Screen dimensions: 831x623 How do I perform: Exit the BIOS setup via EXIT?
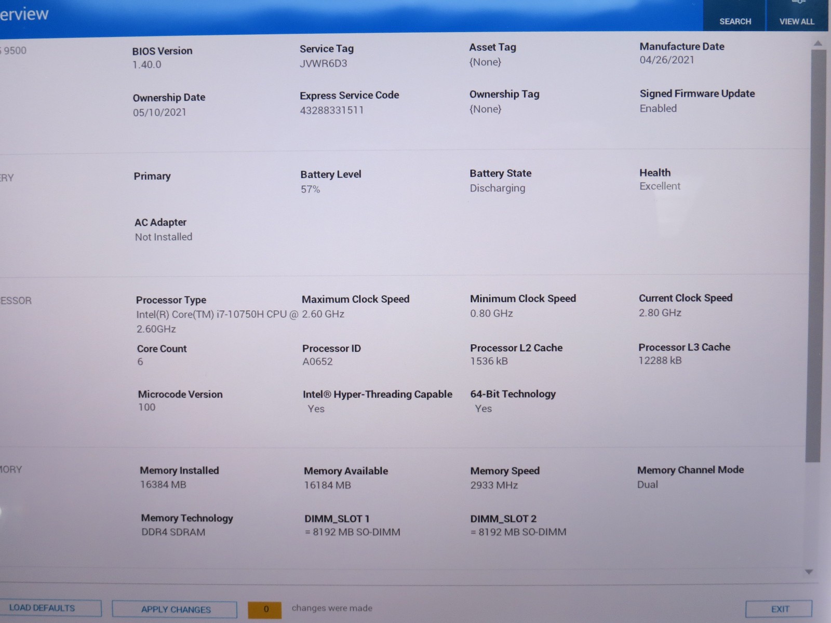(779, 609)
